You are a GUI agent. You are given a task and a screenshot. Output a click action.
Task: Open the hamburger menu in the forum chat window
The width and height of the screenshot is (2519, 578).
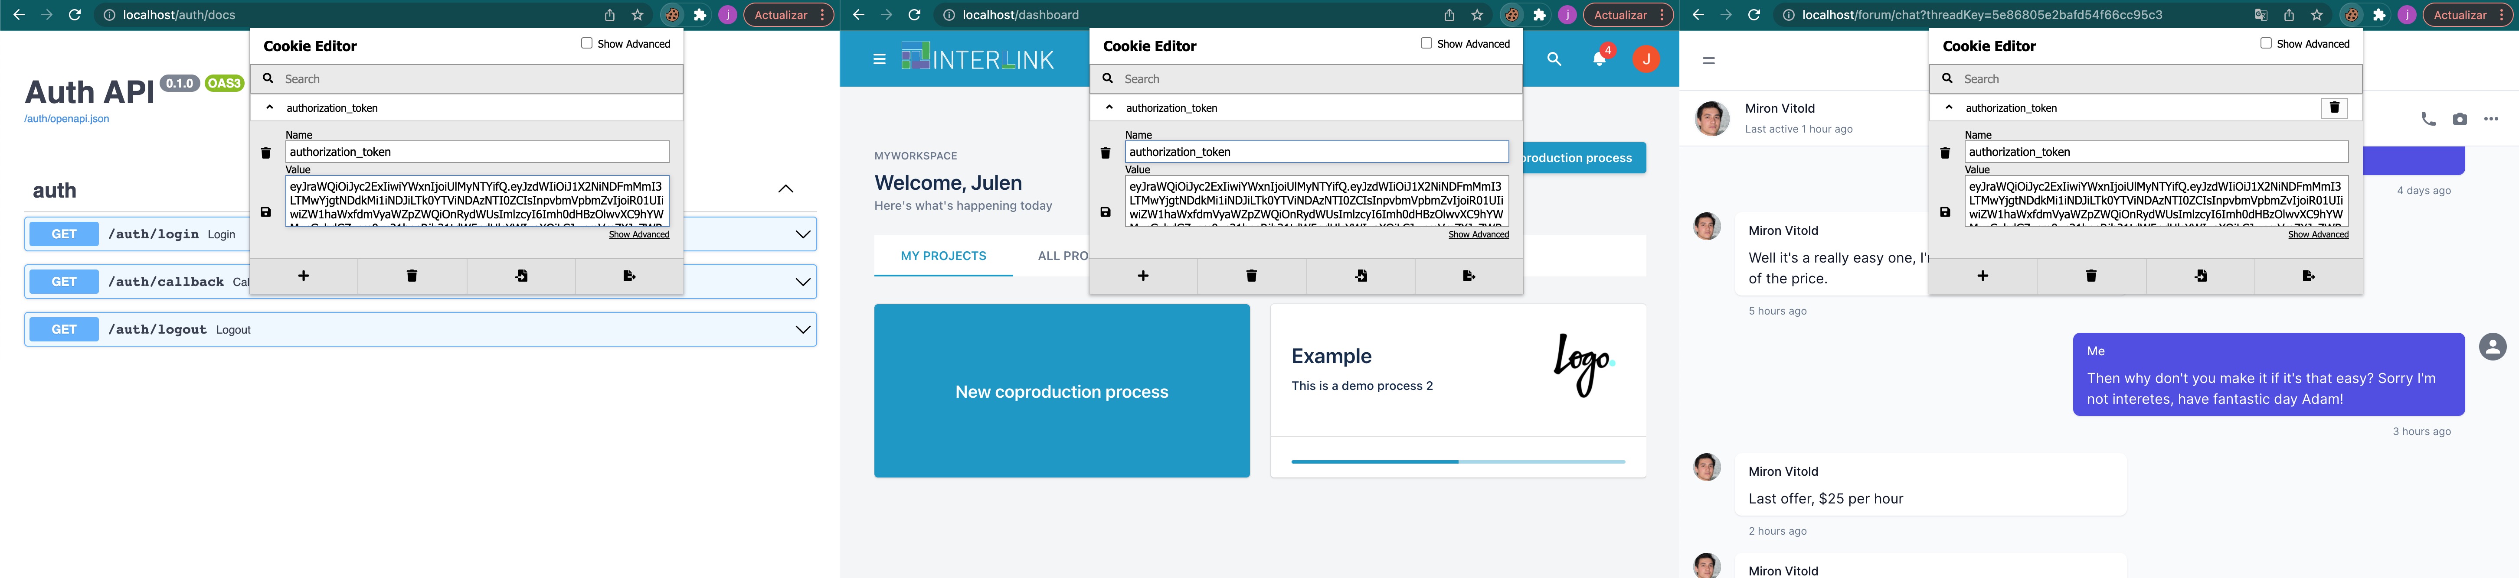1708,61
